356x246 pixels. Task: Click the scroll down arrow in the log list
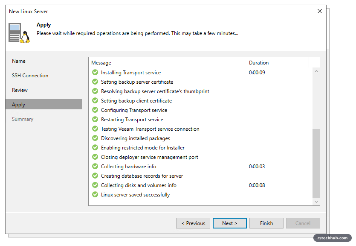coord(316,202)
